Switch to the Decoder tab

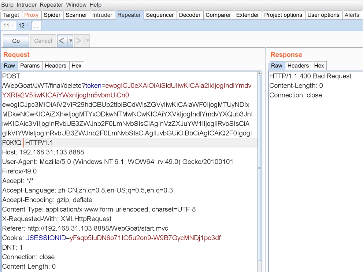point(190,15)
